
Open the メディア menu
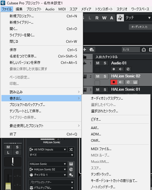(86, 9)
